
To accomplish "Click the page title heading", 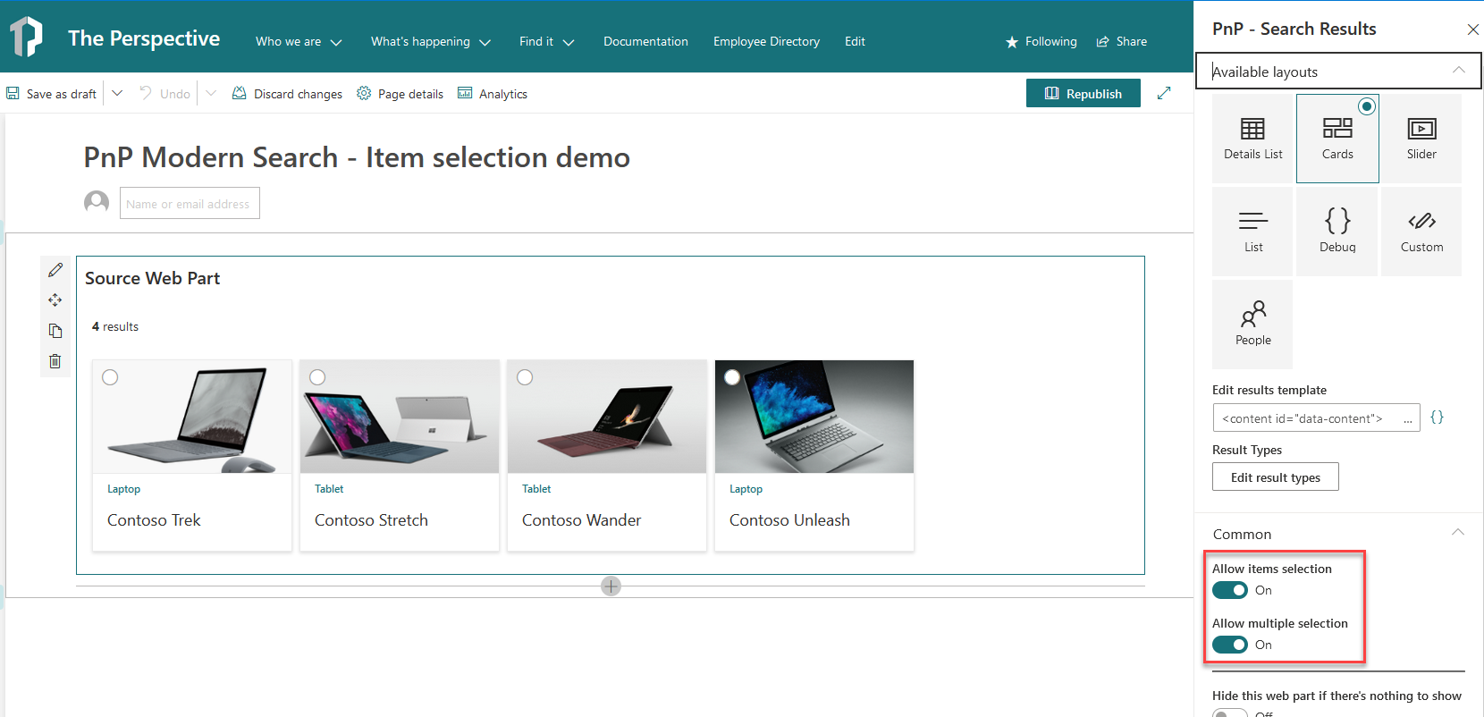I will [x=357, y=157].
